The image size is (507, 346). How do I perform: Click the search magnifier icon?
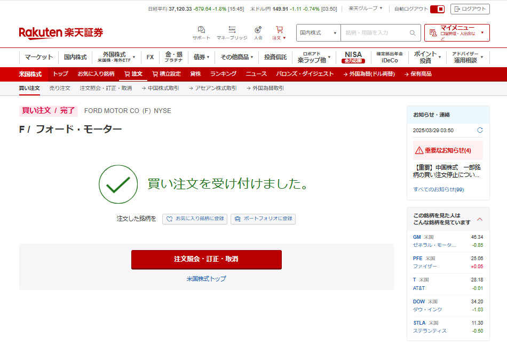[x=413, y=33]
